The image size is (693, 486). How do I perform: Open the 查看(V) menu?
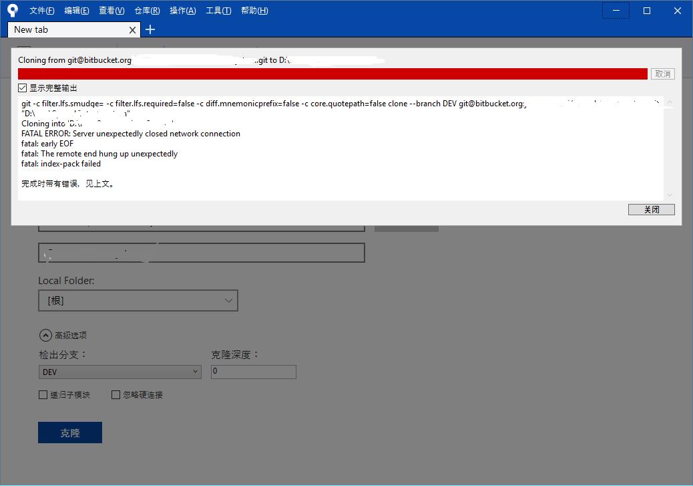tap(111, 10)
